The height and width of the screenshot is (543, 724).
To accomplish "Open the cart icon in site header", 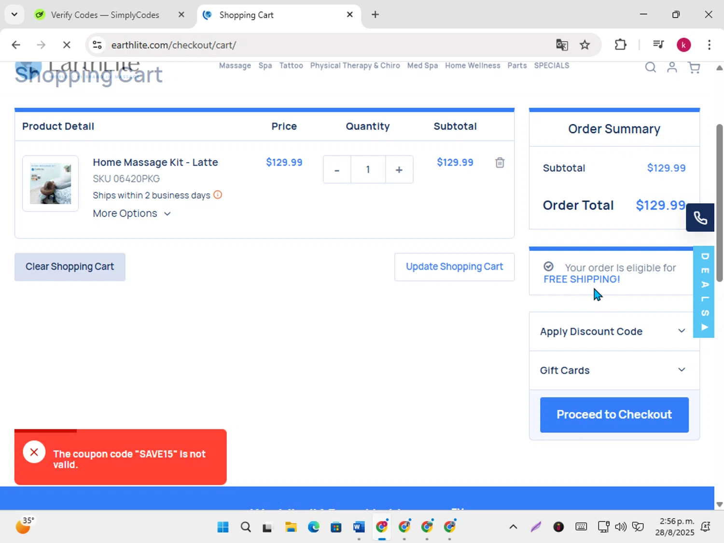I will pyautogui.click(x=694, y=68).
